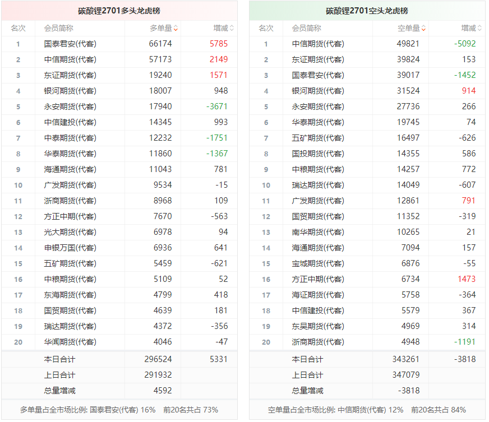Sort long table by 增减 sort arrows
489x422 pixels.
[x=232, y=29]
